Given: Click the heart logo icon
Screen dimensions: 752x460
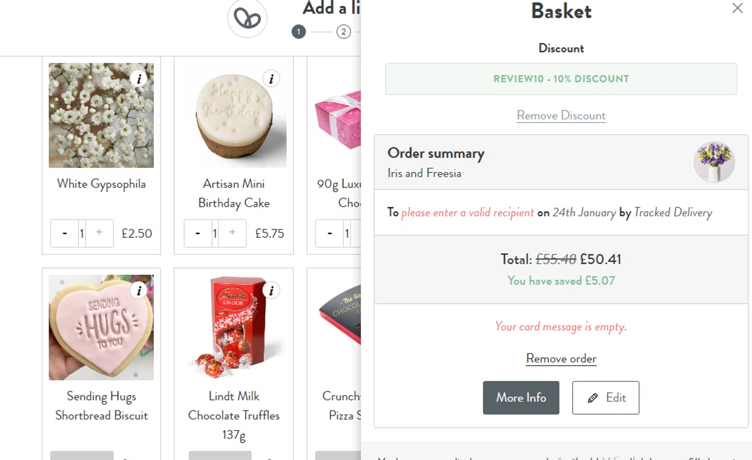Looking at the screenshot, I should coord(247,19).
